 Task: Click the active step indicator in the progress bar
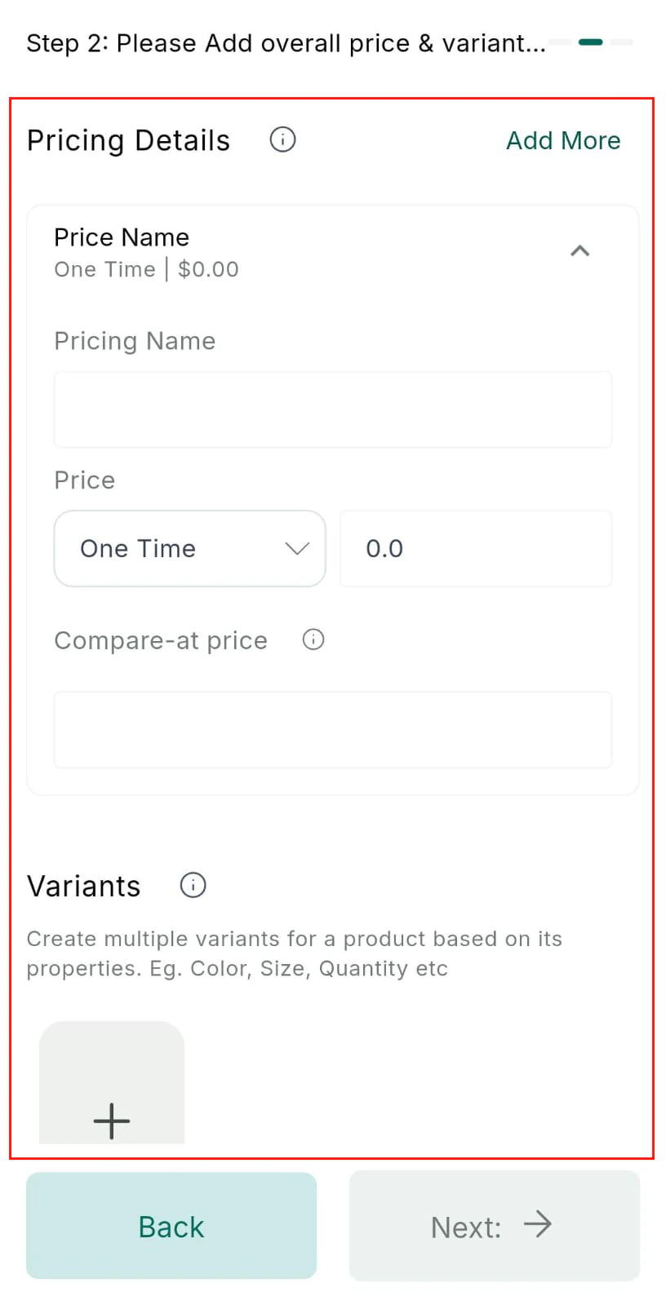click(591, 42)
